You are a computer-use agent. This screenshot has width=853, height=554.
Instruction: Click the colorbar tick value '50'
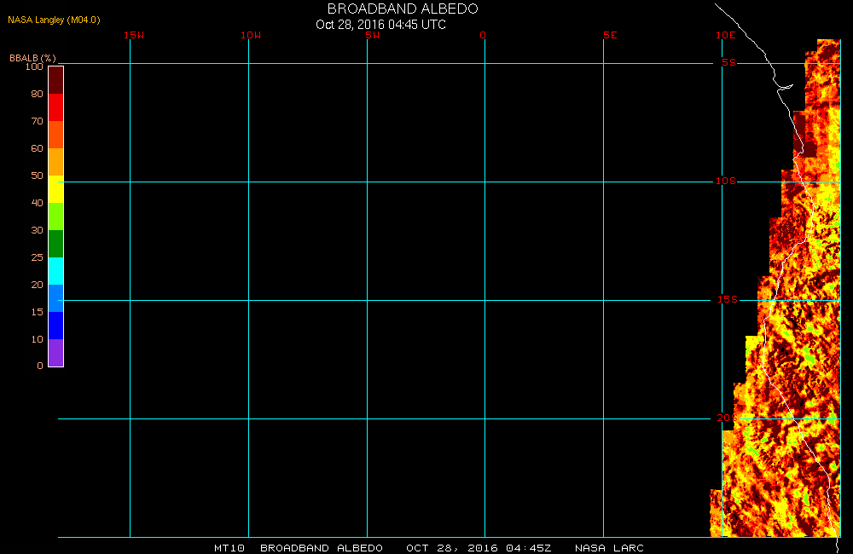(37, 175)
